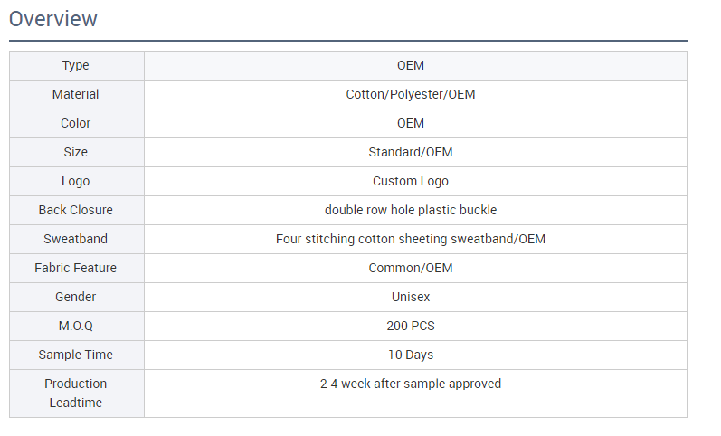Select the Cotton/Polyester/OEM value
This screenshot has height=436, width=721.
click(x=410, y=94)
